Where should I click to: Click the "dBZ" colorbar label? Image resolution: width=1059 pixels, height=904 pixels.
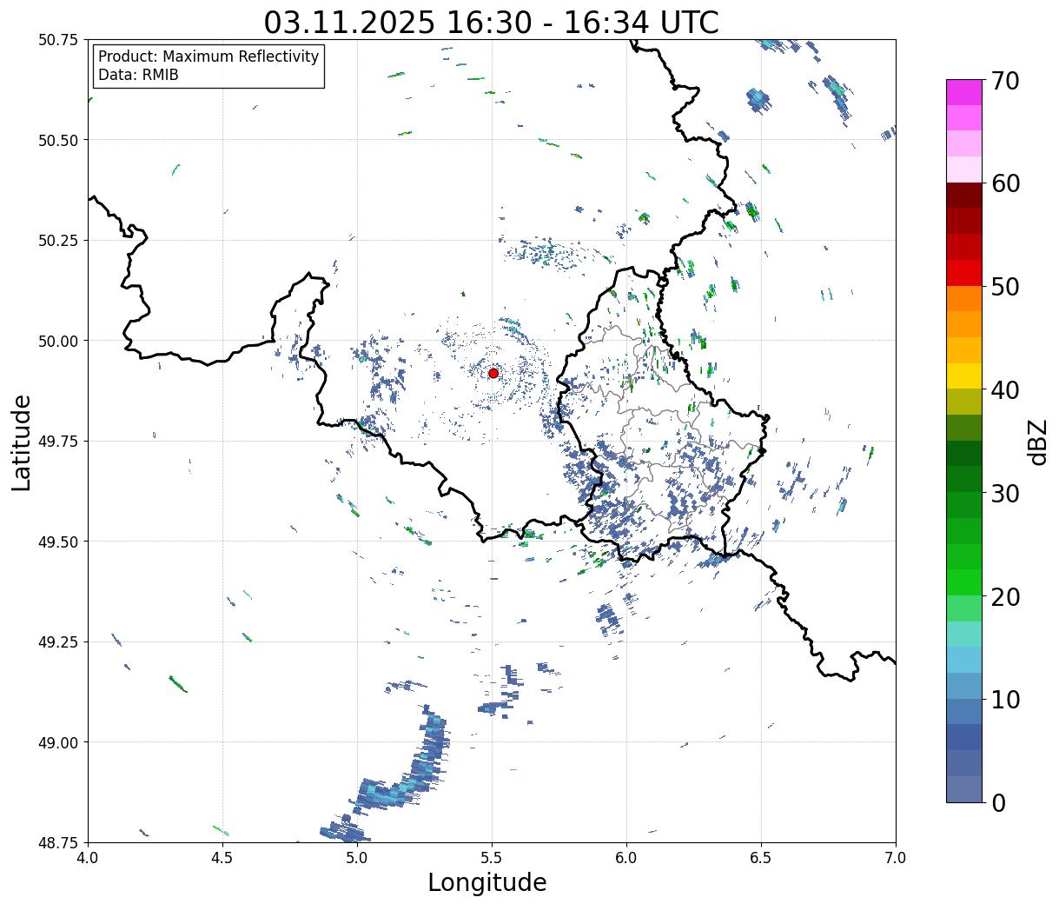(1037, 442)
